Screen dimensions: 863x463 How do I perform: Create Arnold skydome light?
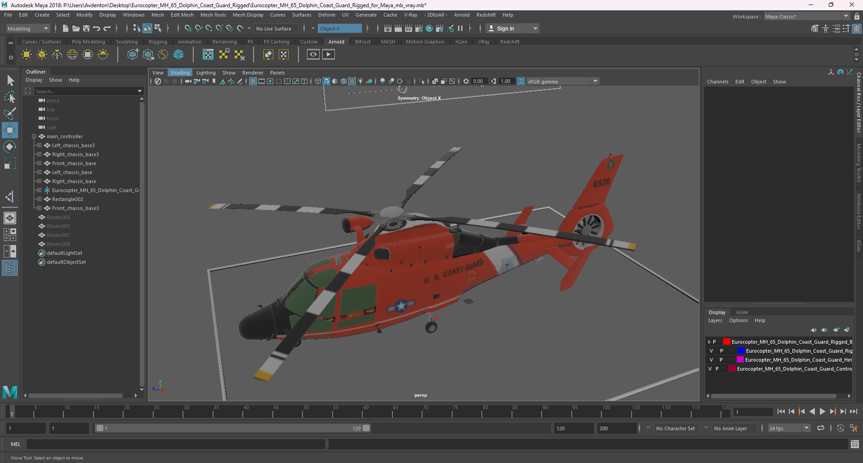pyautogui.click(x=72, y=55)
